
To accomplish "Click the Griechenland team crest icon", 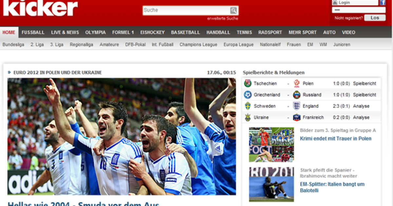I will [x=248, y=95].
